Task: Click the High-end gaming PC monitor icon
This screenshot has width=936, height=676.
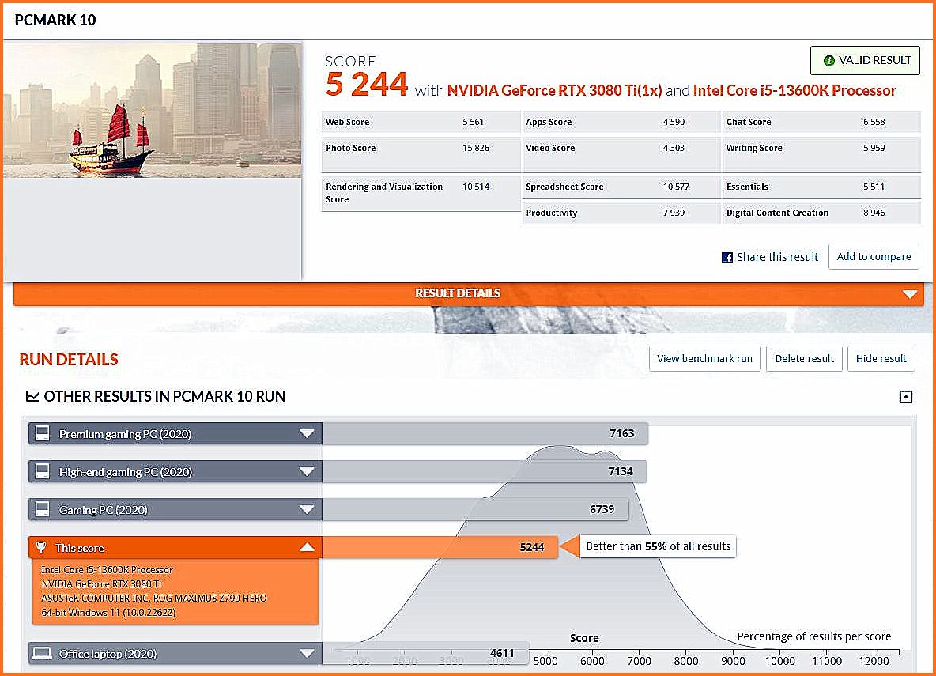Action: 43,472
